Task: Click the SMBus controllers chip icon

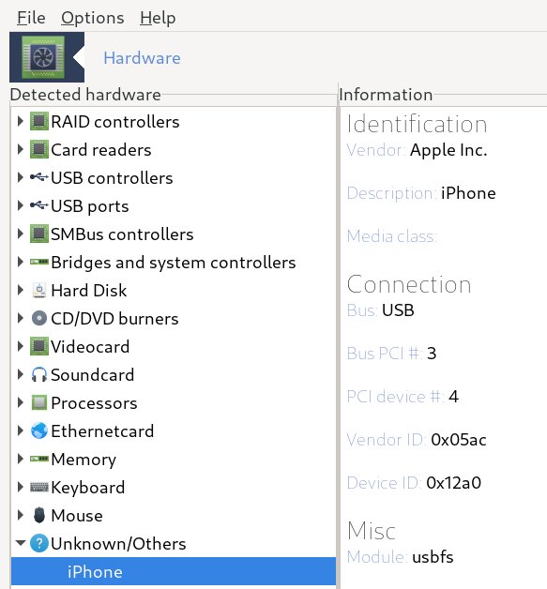Action: (x=39, y=234)
